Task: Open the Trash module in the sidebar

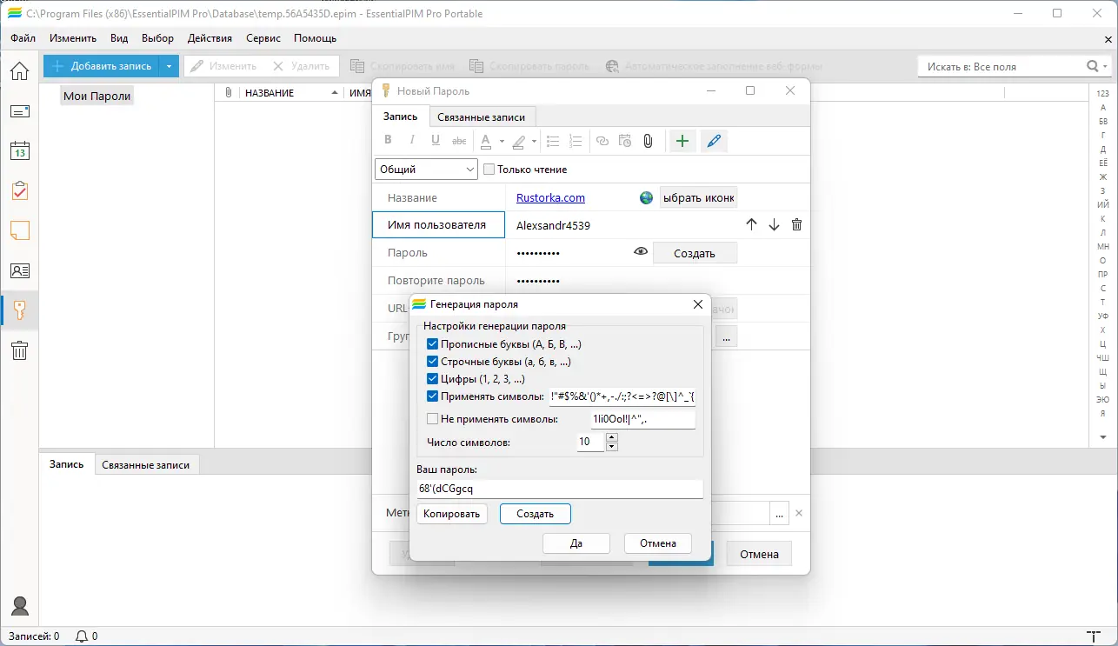Action: pos(19,350)
